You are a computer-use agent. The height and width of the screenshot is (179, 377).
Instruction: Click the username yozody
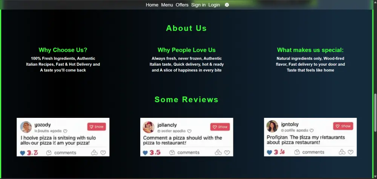coord(43,125)
